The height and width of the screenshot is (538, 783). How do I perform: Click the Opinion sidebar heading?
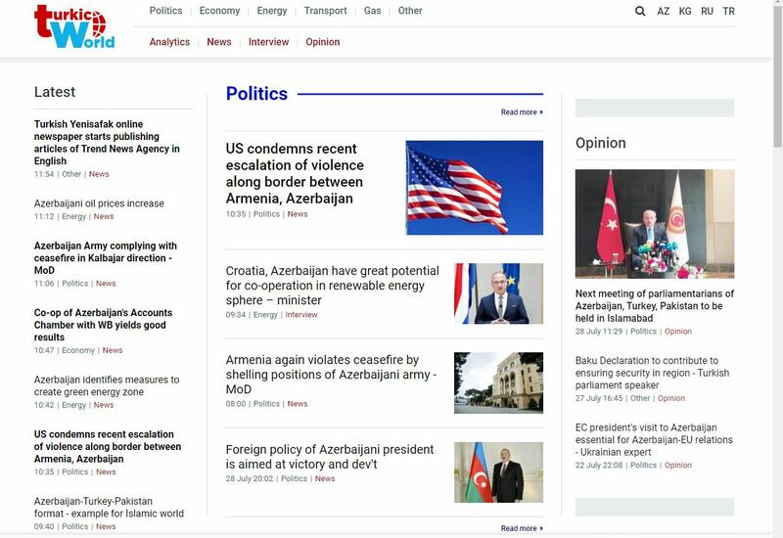point(600,143)
